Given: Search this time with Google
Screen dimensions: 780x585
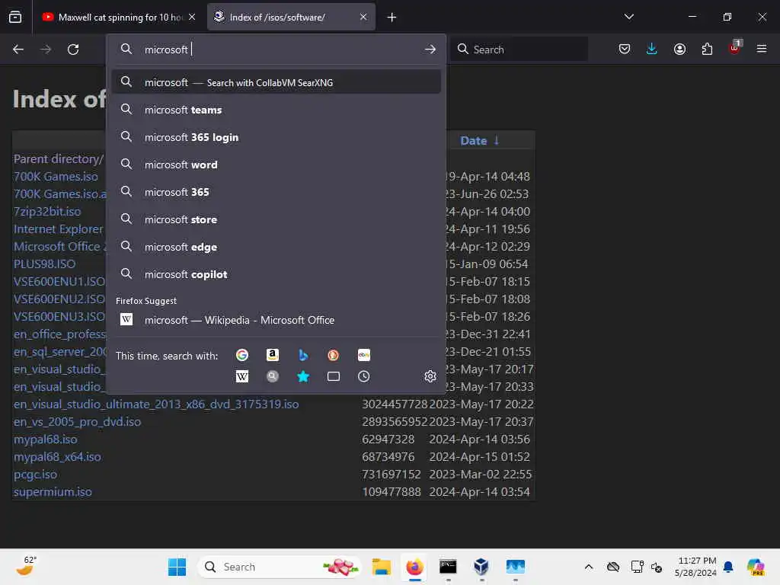Looking at the screenshot, I should tap(242, 355).
